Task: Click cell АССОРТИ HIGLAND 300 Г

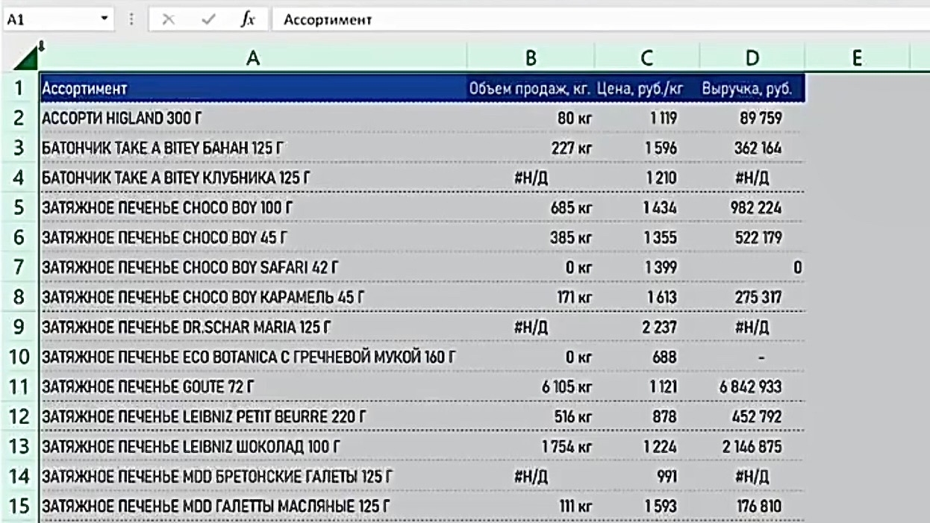Action: (253, 118)
